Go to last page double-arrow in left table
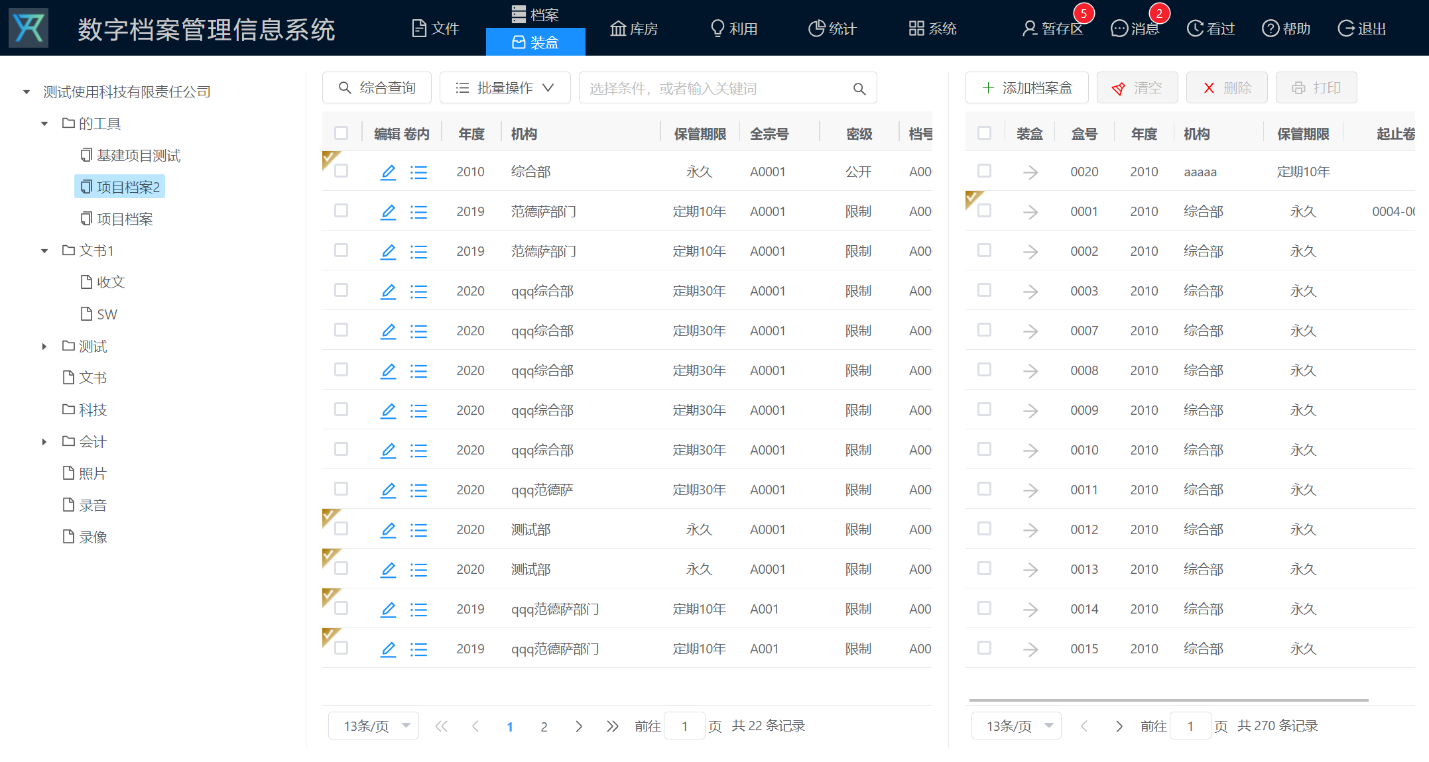The image size is (1429, 762). pos(612,726)
